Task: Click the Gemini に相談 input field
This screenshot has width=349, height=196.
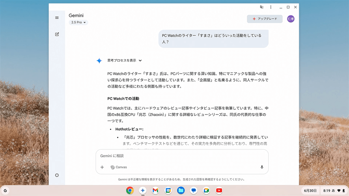Action: (x=182, y=156)
